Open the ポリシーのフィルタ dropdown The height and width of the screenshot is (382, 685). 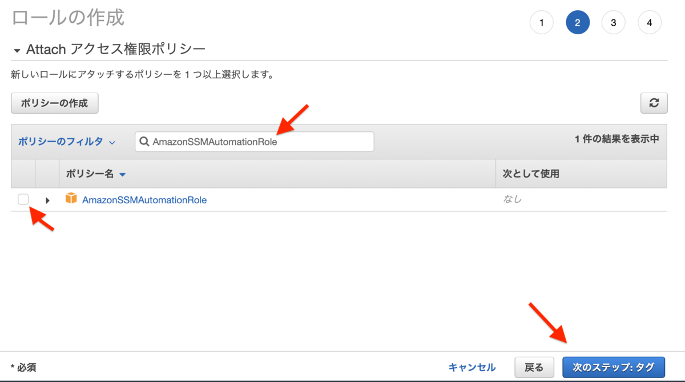[67, 142]
